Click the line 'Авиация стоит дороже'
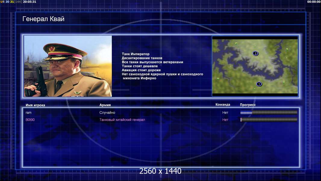This screenshot has height=181, width=321. click(141, 70)
